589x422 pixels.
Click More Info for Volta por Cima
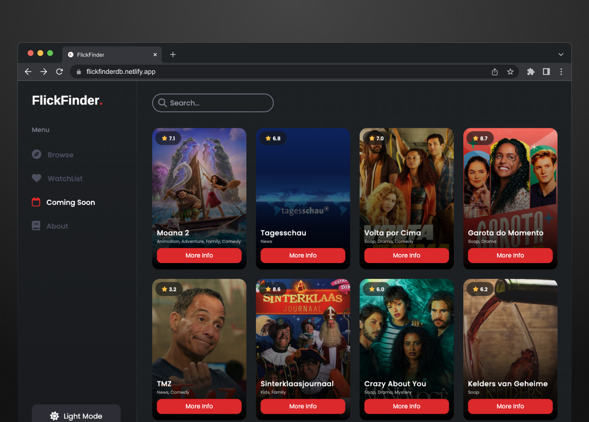[x=406, y=255]
